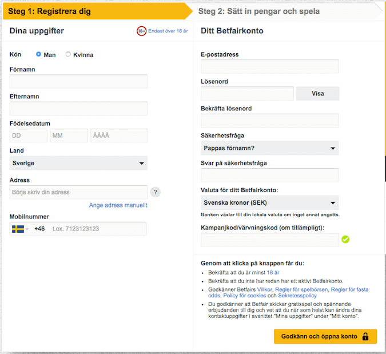Open the Policy för cookies link
The image size is (386, 354).
[244, 296]
